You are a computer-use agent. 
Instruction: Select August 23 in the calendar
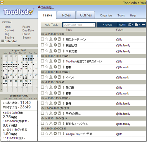[25, 77]
